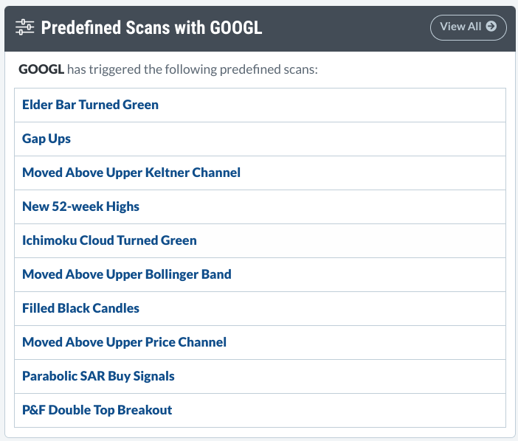Viewport: 518px width, 441px height.
Task: Click the Predefined Scans with GOOGL heading
Action: [151, 27]
